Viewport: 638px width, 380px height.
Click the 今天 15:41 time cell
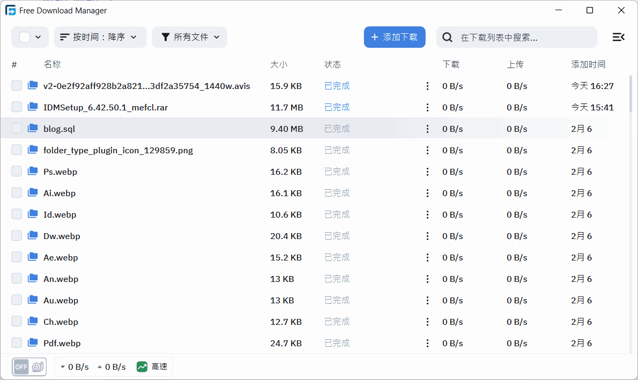[592, 107]
